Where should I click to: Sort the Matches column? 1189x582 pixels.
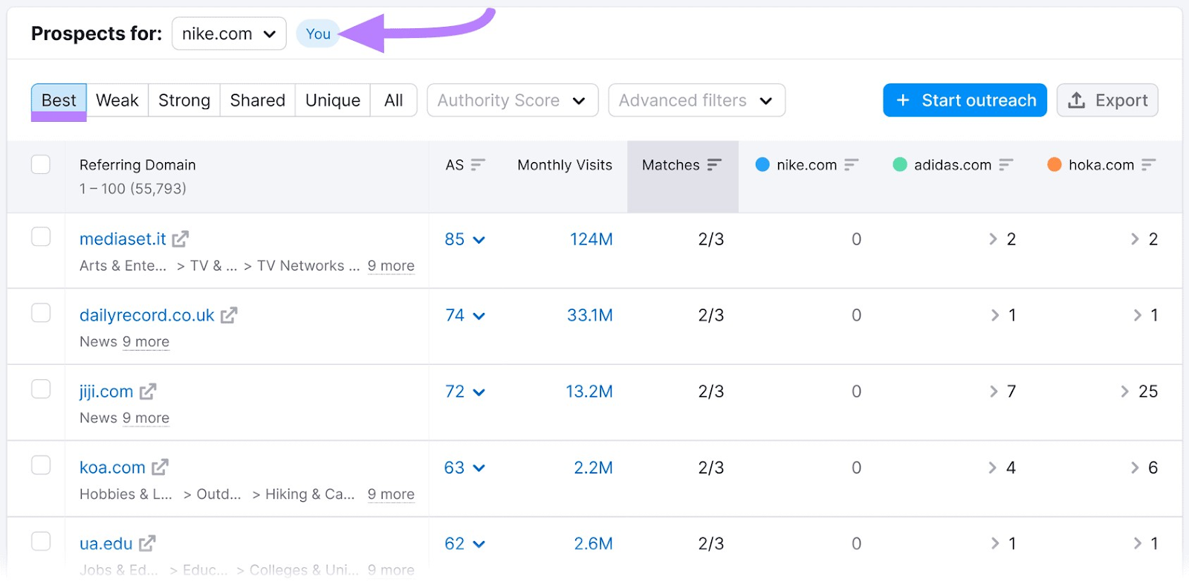[x=714, y=165]
